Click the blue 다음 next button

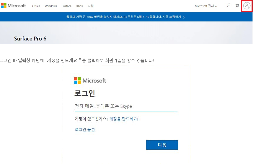(x=162, y=145)
